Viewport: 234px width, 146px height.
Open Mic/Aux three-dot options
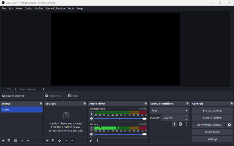pyautogui.click(x=92, y=129)
